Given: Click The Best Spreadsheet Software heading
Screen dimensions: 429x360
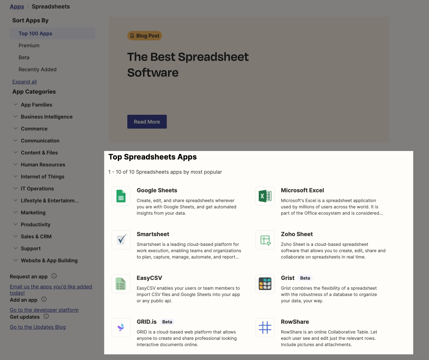Looking at the screenshot, I should pyautogui.click(x=188, y=65).
